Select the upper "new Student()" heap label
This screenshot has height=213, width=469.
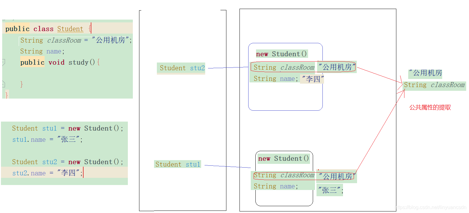coord(281,54)
